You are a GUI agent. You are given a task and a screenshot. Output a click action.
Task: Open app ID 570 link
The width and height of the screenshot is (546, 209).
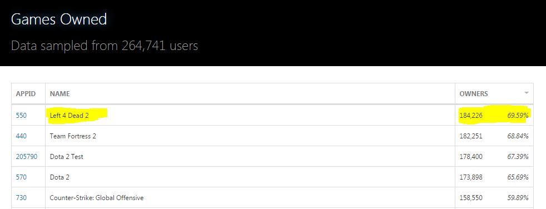pyautogui.click(x=21, y=177)
